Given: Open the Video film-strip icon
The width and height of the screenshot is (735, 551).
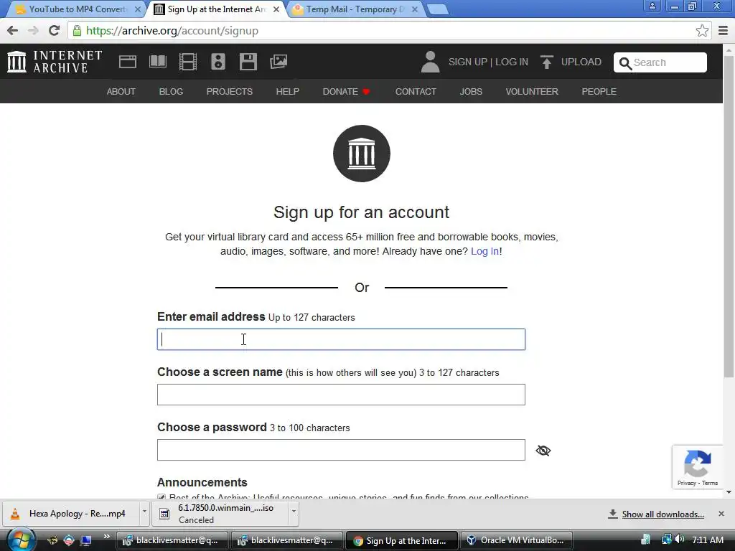Looking at the screenshot, I should coord(188,62).
